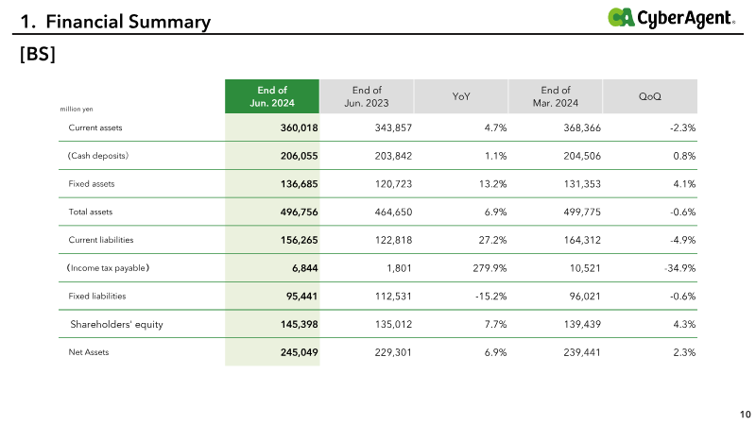The width and height of the screenshot is (756, 425).
Task: Select the Cash deposits row label
Action: click(98, 156)
